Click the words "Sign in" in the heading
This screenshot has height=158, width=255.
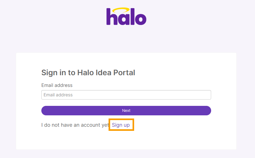(x=54, y=73)
